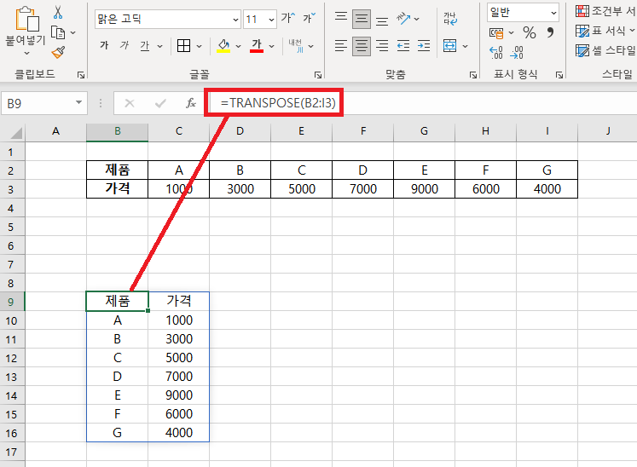The height and width of the screenshot is (467, 637).
Task: Select row 5 header
Action: (x=11, y=227)
